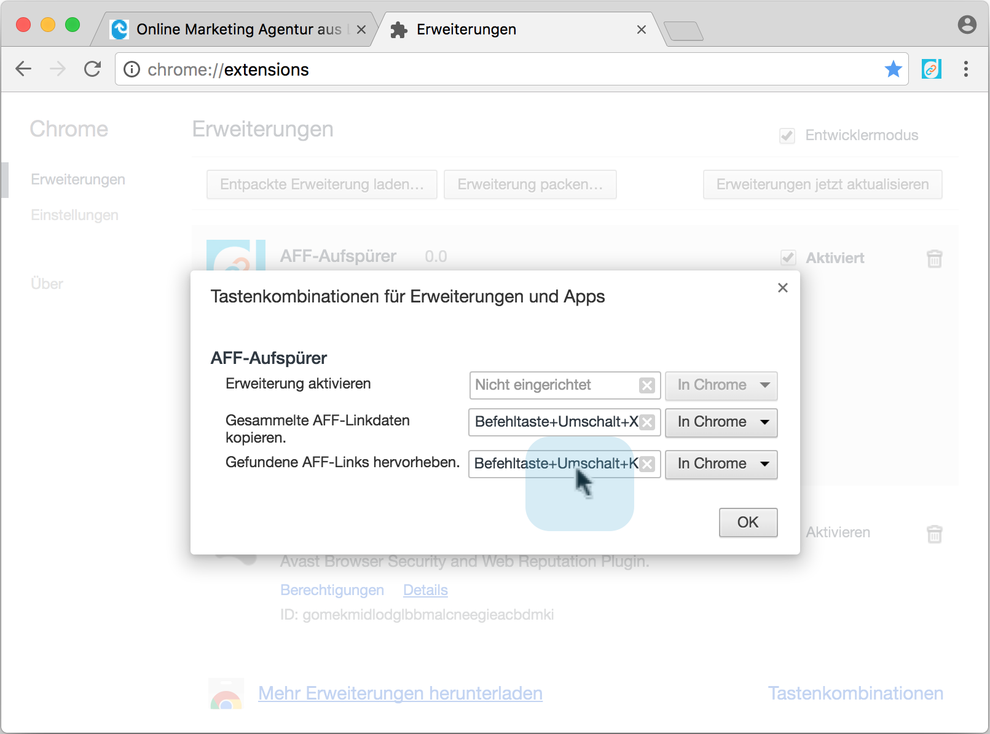Click the bookmark star icon
The width and height of the screenshot is (990, 734).
[893, 69]
